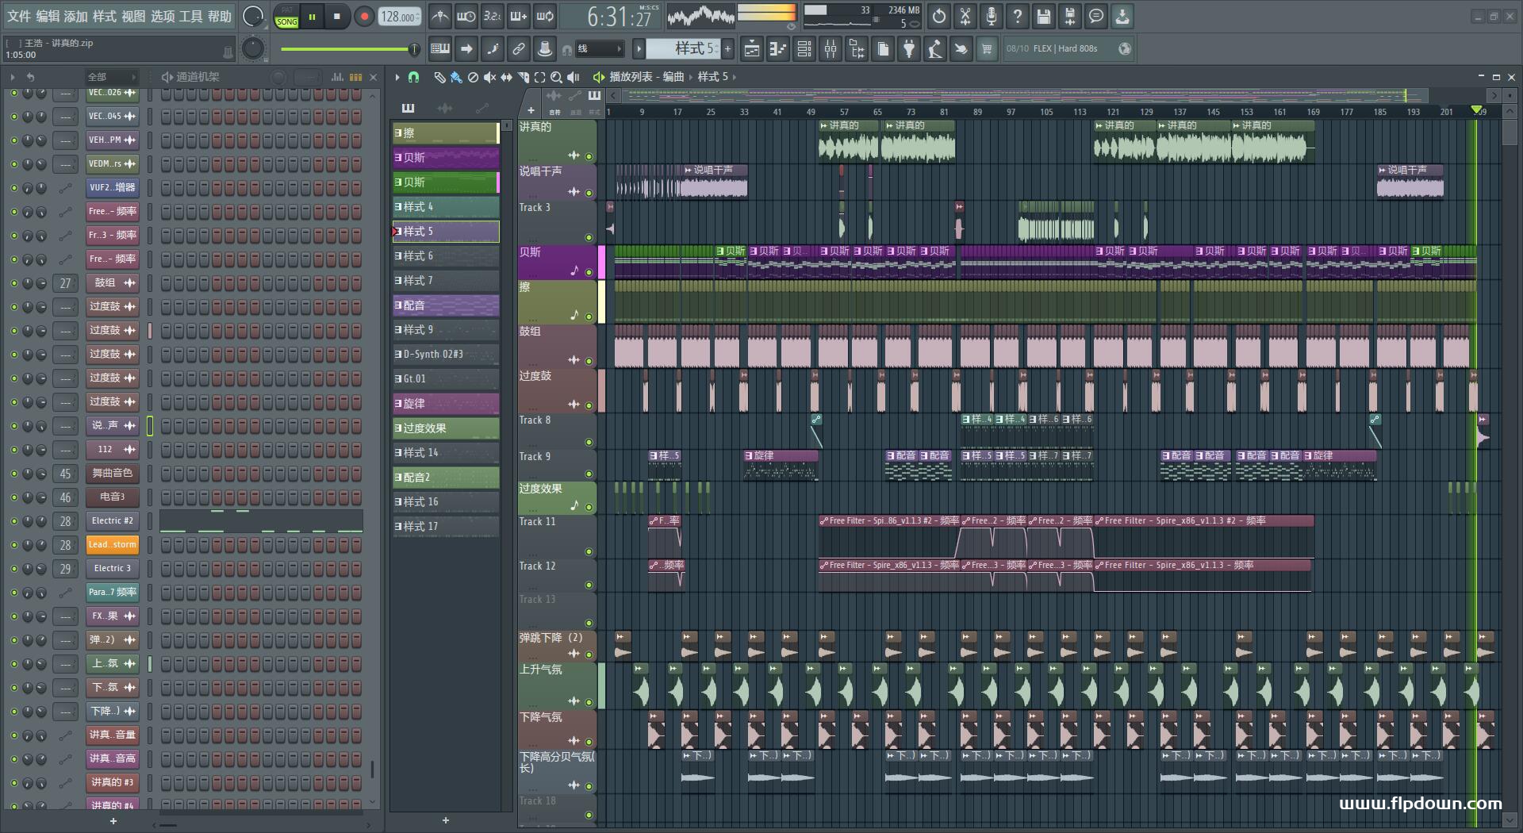Click the undo history icon
Image resolution: width=1523 pixels, height=833 pixels.
tap(939, 17)
